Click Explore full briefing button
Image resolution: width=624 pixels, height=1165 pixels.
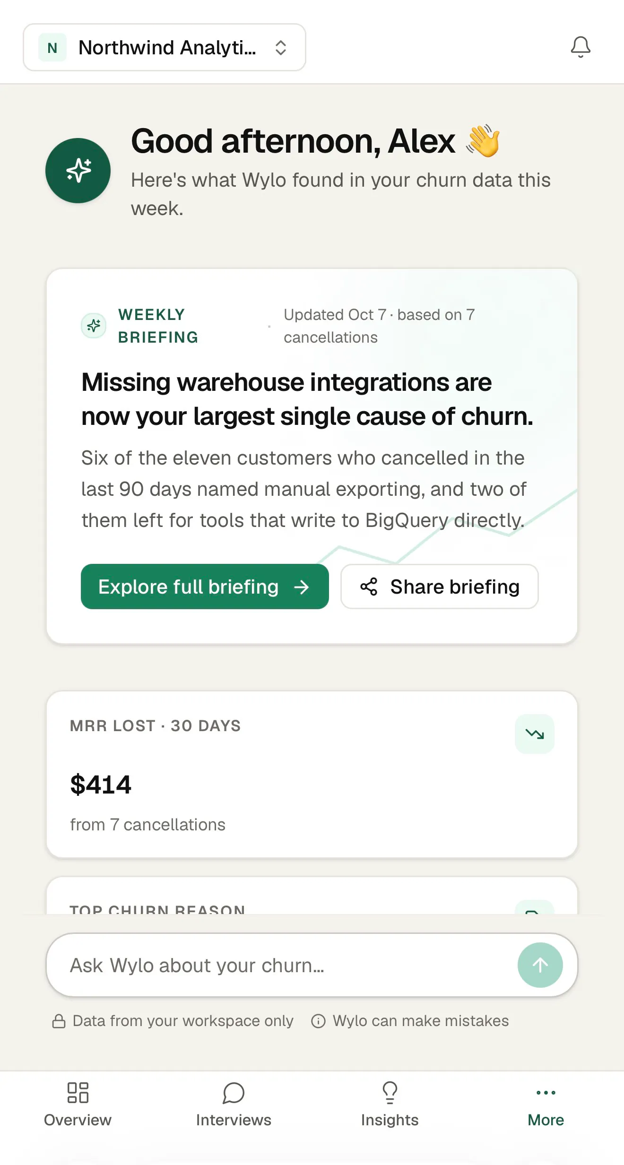click(x=205, y=587)
